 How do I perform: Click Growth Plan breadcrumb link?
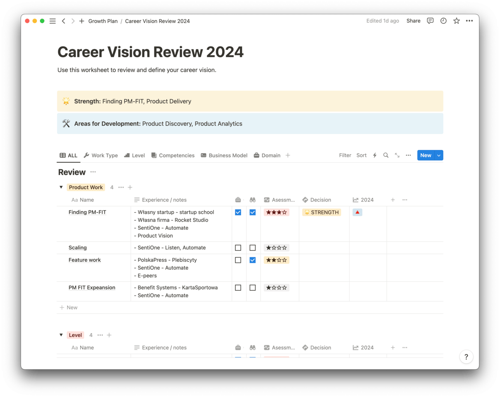(x=103, y=21)
